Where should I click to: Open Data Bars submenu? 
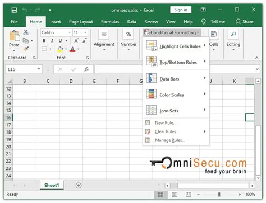[x=176, y=78]
